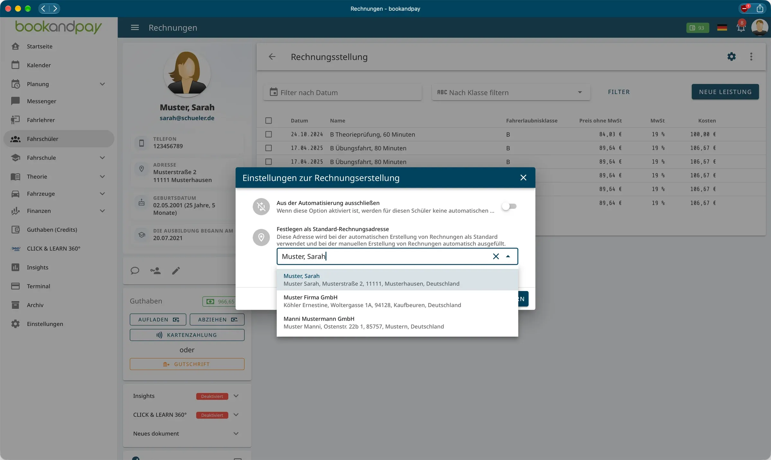
Task: Click the browser-style forward arrow in title bar
Action: 55,8
